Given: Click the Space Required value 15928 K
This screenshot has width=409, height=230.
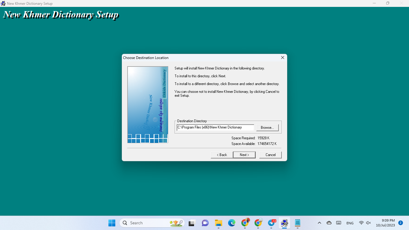Looking at the screenshot, I should pos(263,138).
